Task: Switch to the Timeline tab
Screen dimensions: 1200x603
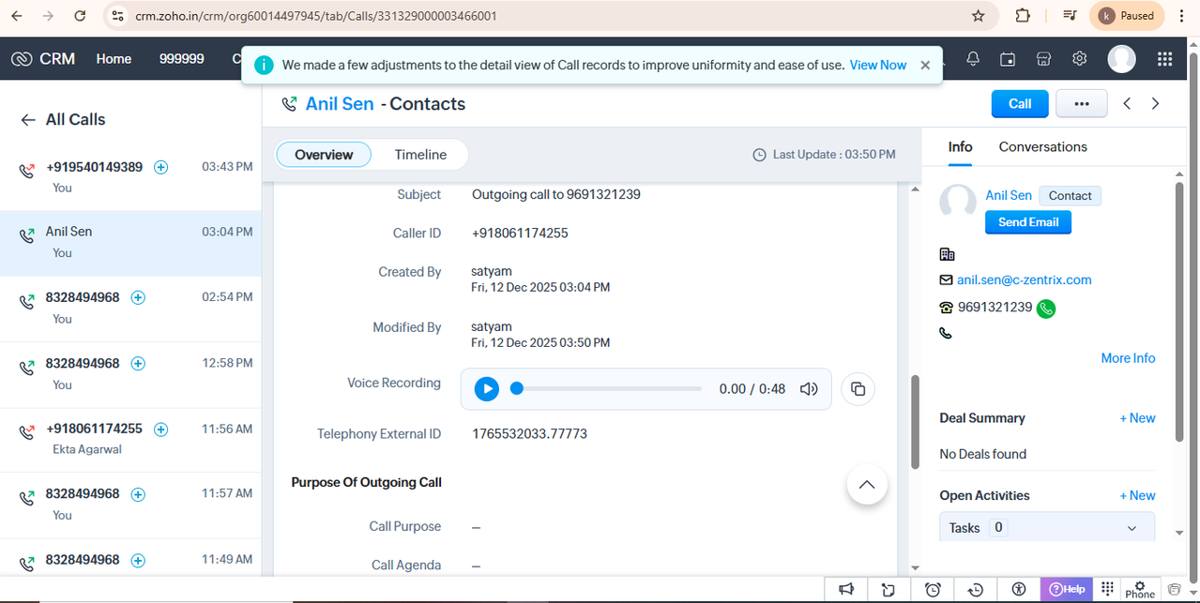Action: pos(420,154)
